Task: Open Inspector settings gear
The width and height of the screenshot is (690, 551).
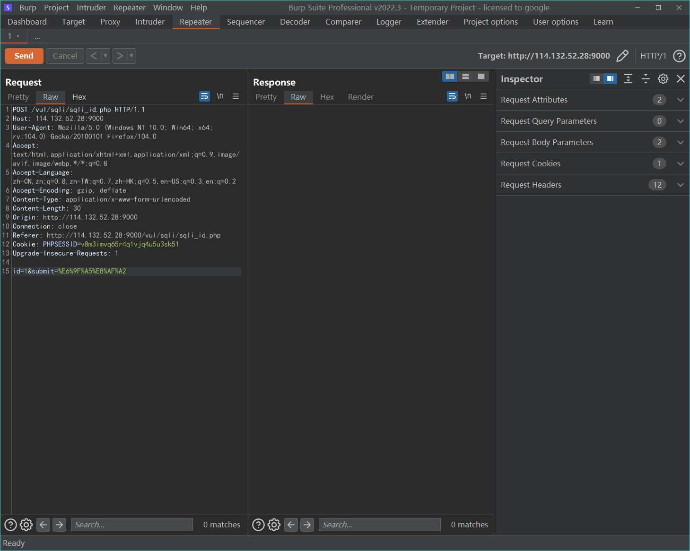Action: (663, 79)
